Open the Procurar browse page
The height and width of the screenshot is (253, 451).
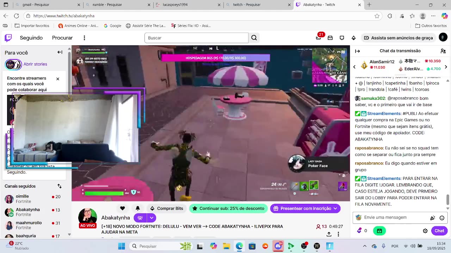(x=62, y=38)
